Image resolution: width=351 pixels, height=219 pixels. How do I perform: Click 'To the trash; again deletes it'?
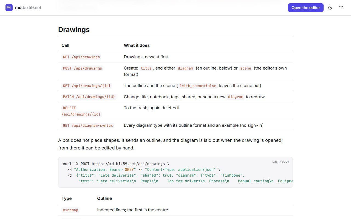tap(152, 108)
